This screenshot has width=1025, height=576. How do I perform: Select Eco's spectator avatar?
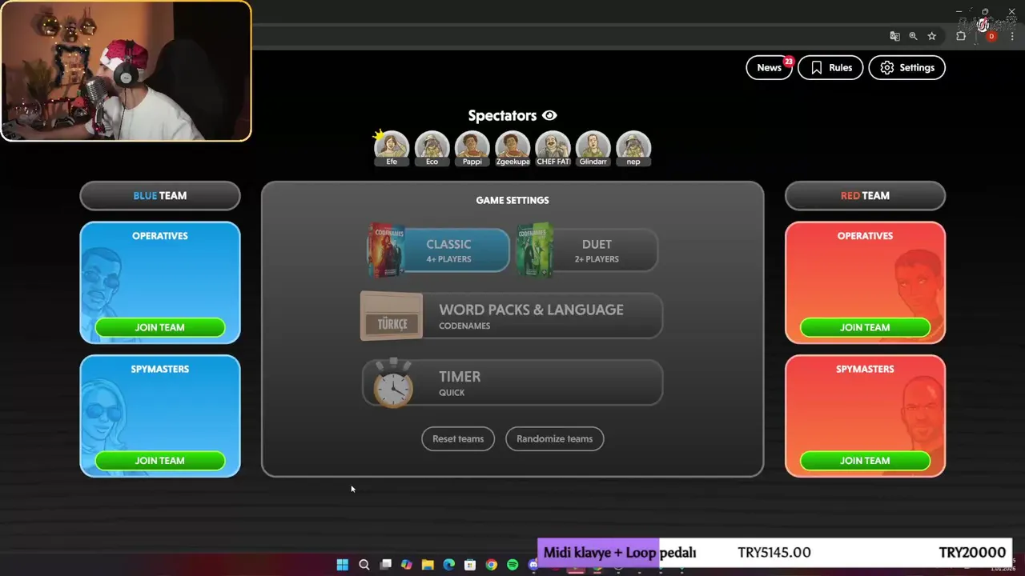point(432,147)
